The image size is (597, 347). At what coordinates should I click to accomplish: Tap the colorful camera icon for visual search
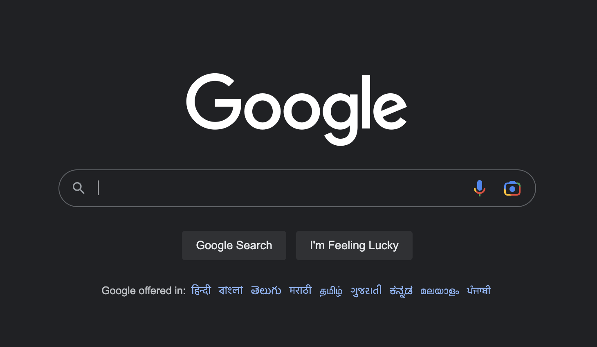(x=512, y=188)
